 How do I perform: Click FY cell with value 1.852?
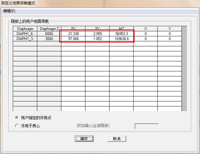[97, 39]
